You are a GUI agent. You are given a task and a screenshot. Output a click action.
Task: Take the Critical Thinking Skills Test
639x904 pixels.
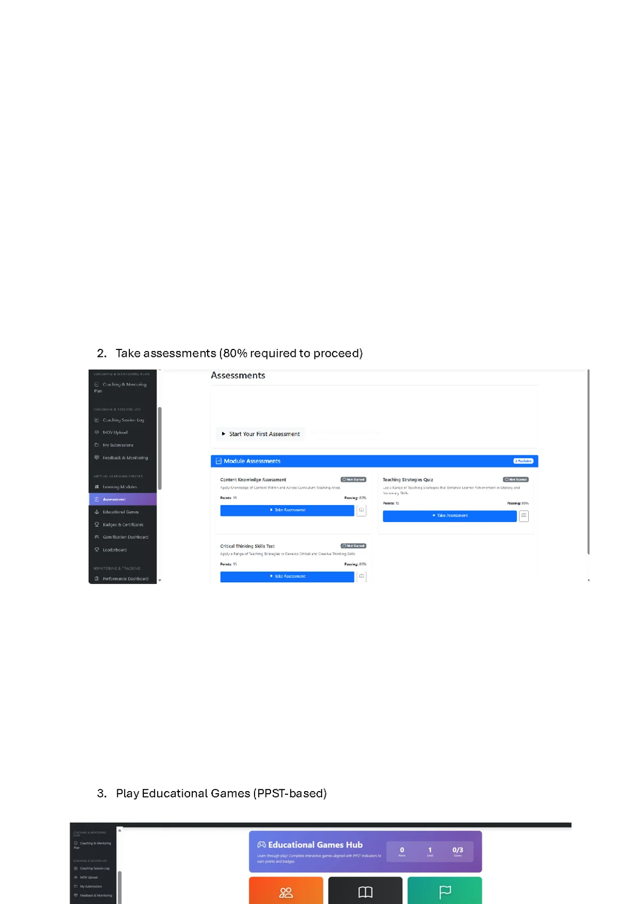(287, 576)
